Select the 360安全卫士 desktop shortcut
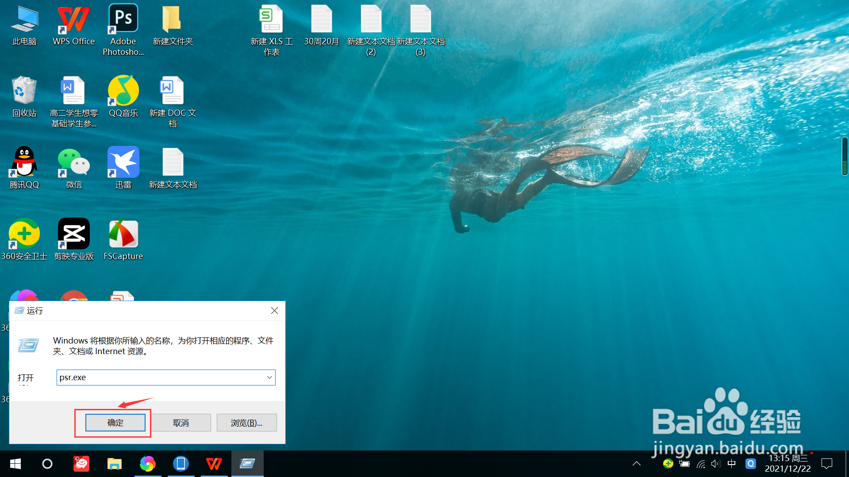The width and height of the screenshot is (849, 477). [x=24, y=240]
